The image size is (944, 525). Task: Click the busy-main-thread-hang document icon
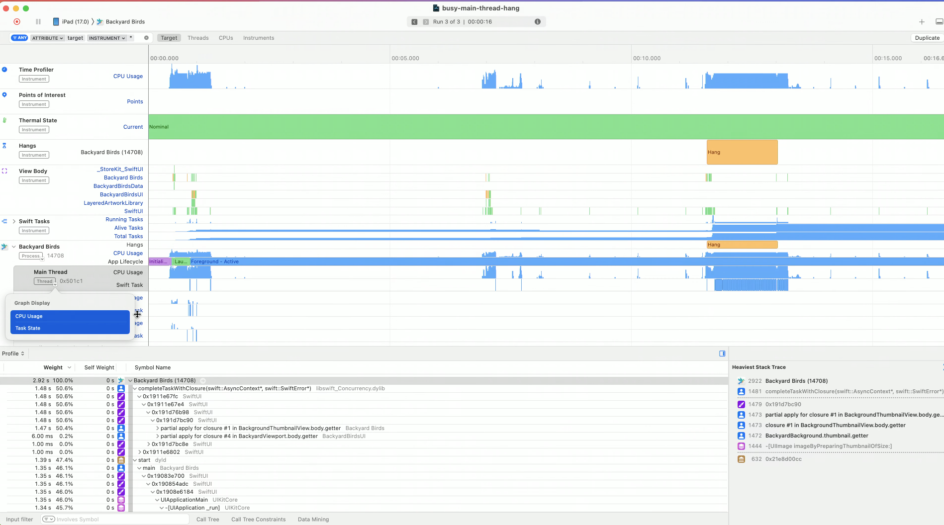point(436,8)
